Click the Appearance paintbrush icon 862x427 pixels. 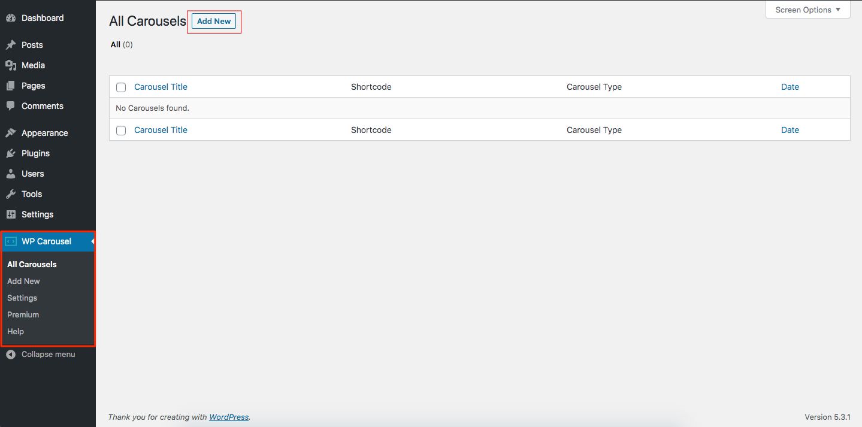click(x=11, y=133)
